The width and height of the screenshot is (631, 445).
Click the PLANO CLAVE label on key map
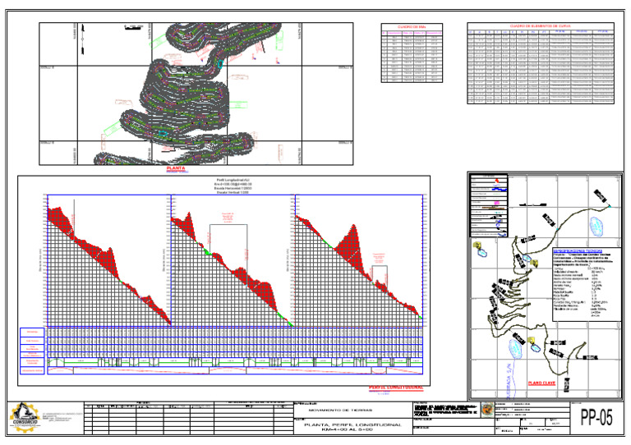click(x=541, y=383)
